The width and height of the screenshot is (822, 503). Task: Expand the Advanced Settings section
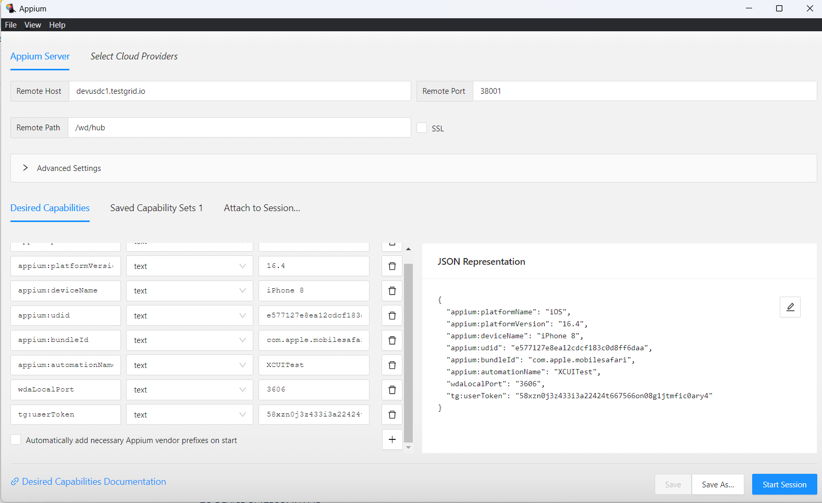tap(414, 168)
